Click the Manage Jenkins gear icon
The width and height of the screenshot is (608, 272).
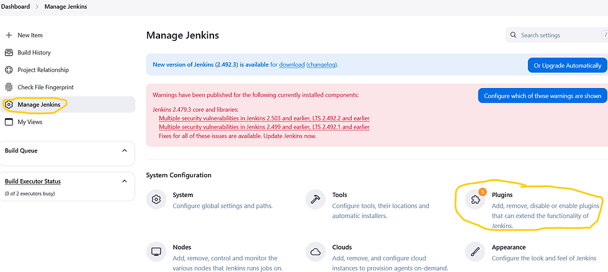pos(9,105)
